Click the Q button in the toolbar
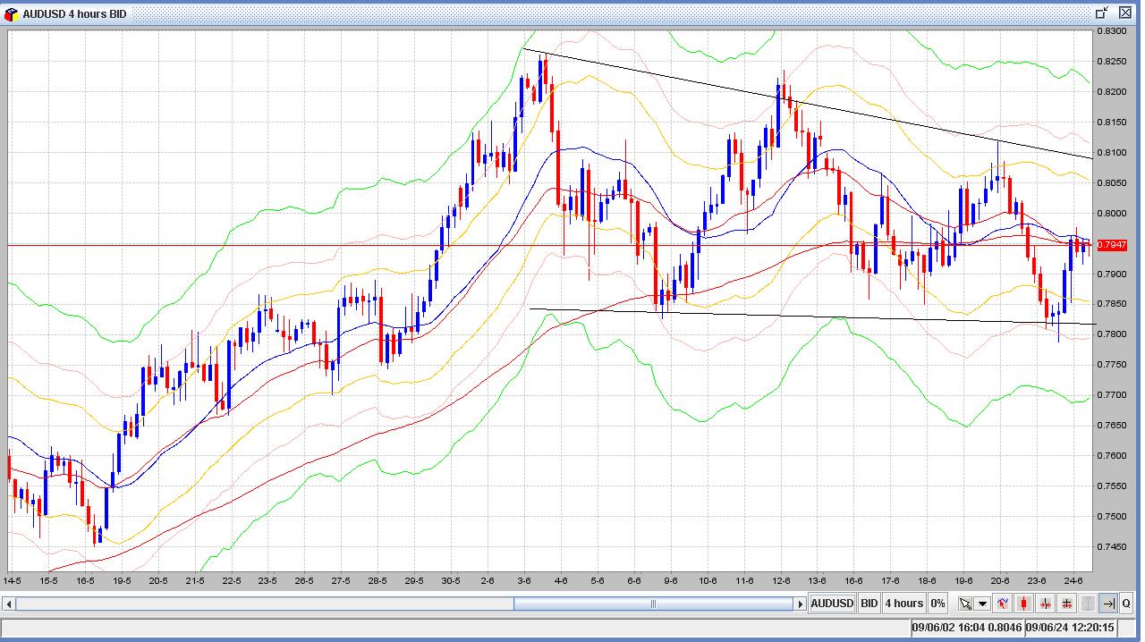 [x=1126, y=604]
